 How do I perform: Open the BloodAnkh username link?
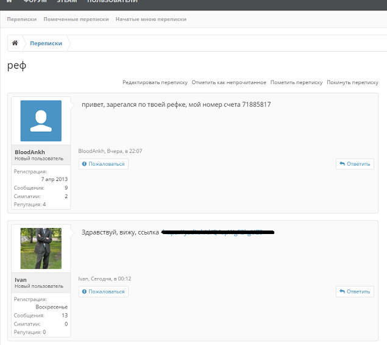pos(30,152)
